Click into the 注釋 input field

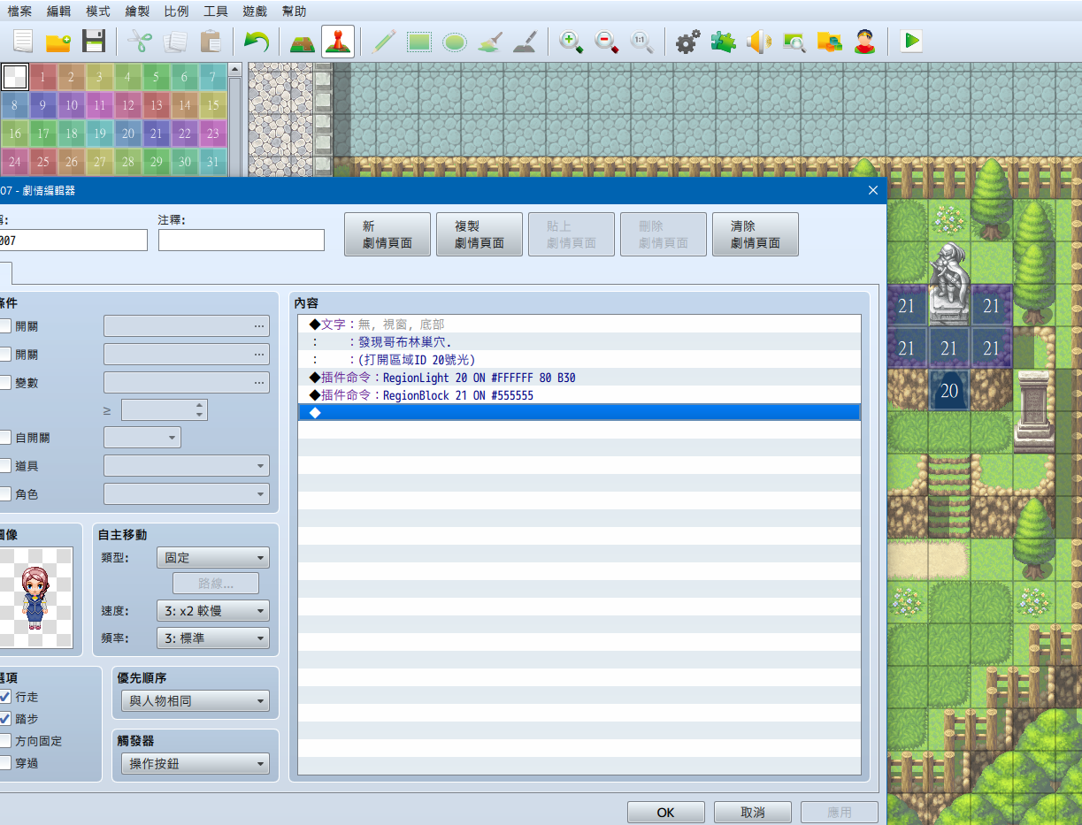(x=242, y=240)
